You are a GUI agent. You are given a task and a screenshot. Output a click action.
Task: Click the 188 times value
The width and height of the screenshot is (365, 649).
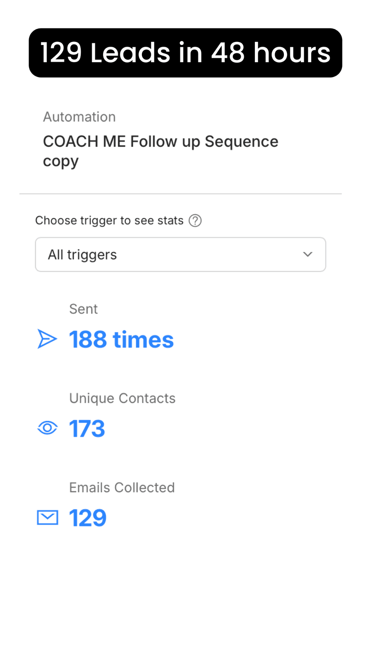121,339
